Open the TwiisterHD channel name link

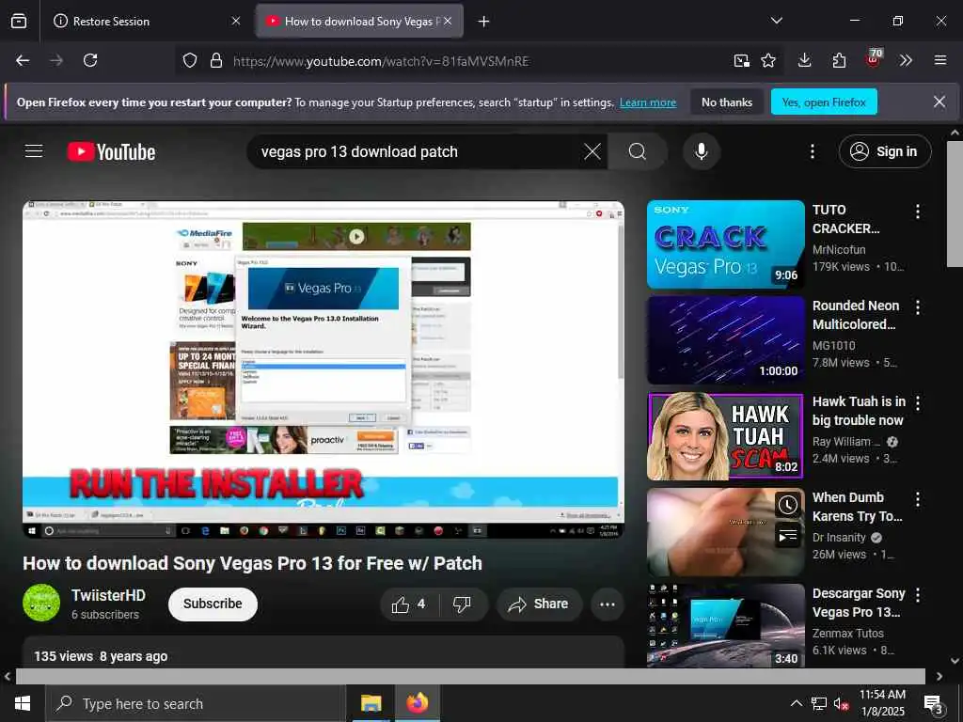pyautogui.click(x=108, y=595)
